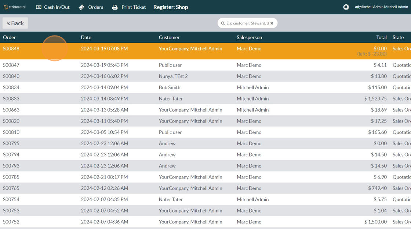This screenshot has height=229, width=411.
Task: Click Marc Demo salesperson in S00820 row
Action: tap(249, 121)
